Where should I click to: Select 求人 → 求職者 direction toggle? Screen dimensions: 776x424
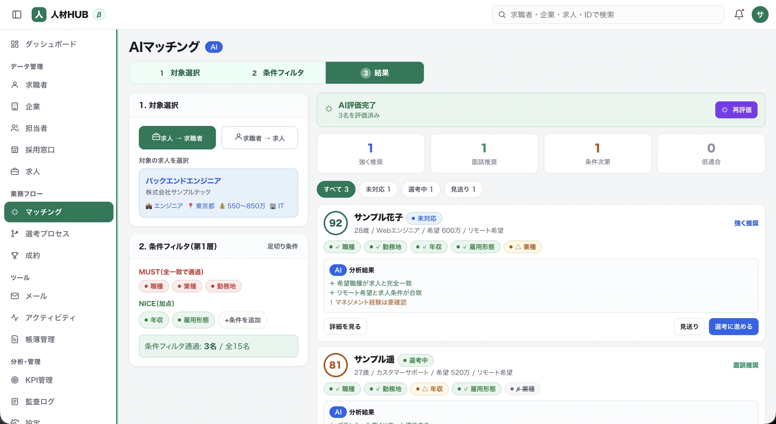pyautogui.click(x=177, y=138)
